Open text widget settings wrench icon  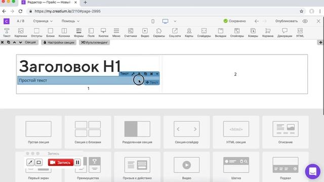point(133,74)
